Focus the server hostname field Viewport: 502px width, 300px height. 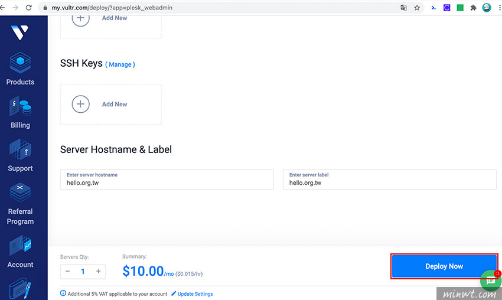point(167,180)
